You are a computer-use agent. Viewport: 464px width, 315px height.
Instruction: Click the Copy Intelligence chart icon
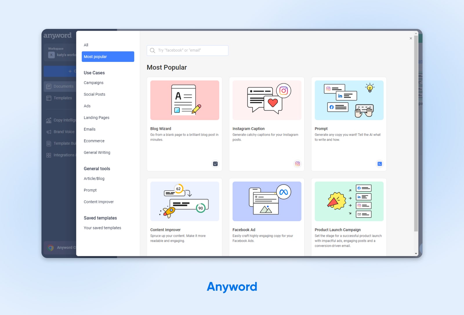click(x=49, y=120)
